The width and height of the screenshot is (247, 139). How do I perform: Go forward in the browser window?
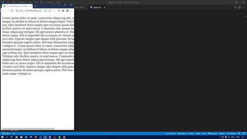[8, 11]
